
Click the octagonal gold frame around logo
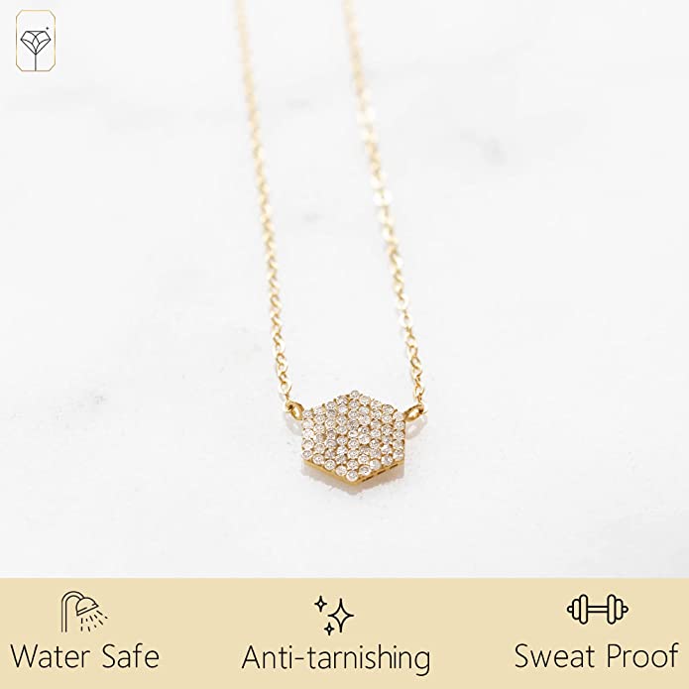coord(36,41)
